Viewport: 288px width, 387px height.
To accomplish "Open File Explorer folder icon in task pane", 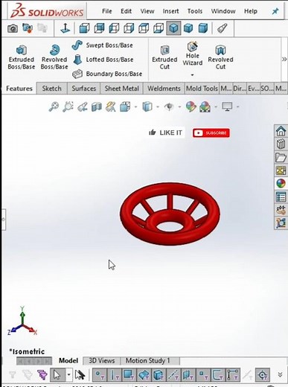I will pyautogui.click(x=281, y=157).
